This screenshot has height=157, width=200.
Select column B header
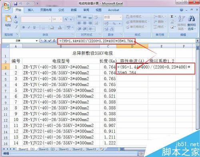(61, 46)
